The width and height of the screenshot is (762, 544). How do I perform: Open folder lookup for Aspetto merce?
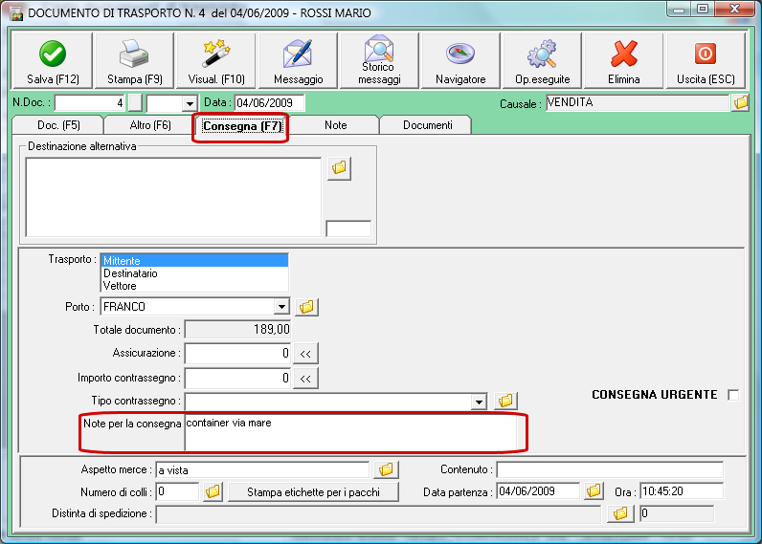(386, 469)
